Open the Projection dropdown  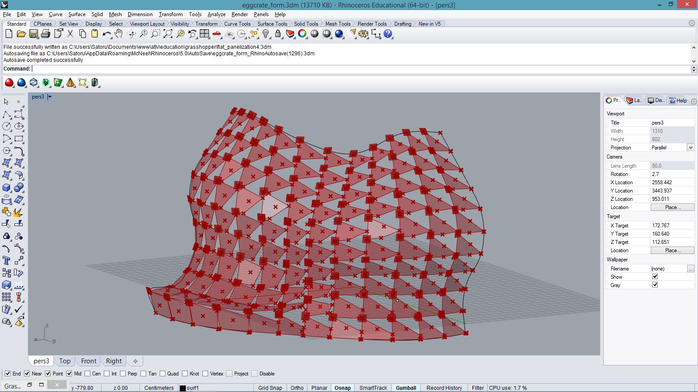coord(691,148)
